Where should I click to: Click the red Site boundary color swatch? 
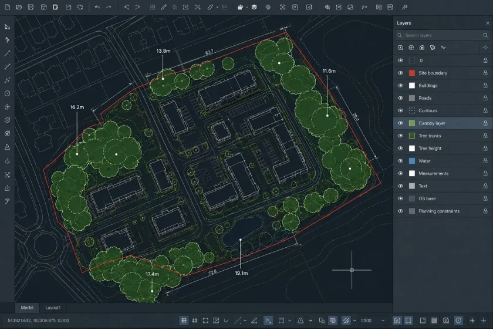click(411, 73)
